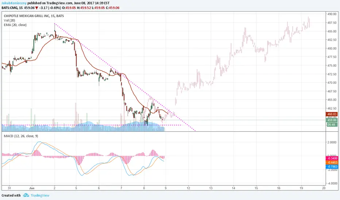This screenshot has height=200, width=340.
Task: Select the MACD (12, 26, close, 9) label
Action: point(21,136)
